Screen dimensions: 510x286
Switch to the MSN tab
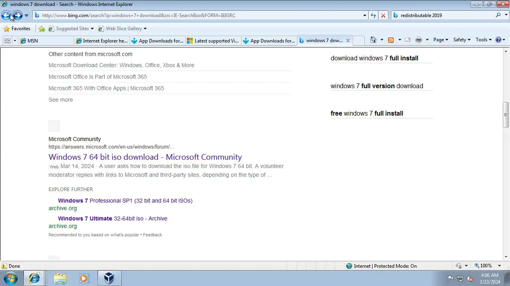click(x=46, y=41)
